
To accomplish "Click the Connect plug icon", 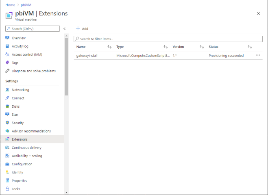I will [x=7, y=98].
